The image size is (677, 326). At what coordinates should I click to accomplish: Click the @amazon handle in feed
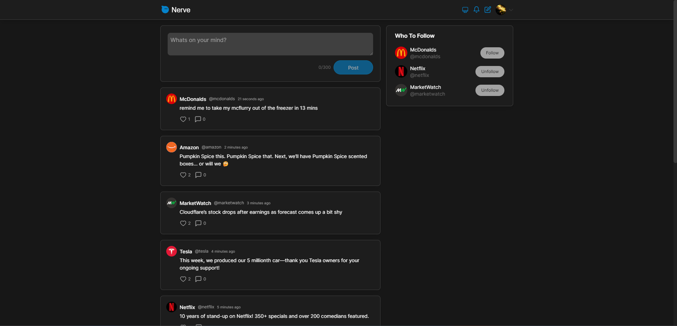pos(211,147)
